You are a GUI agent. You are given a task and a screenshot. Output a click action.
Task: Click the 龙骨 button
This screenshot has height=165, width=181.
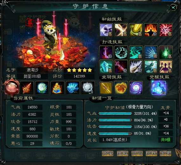pos(165,153)
